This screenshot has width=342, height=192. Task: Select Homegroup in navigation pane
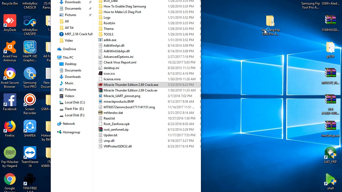[71, 132]
